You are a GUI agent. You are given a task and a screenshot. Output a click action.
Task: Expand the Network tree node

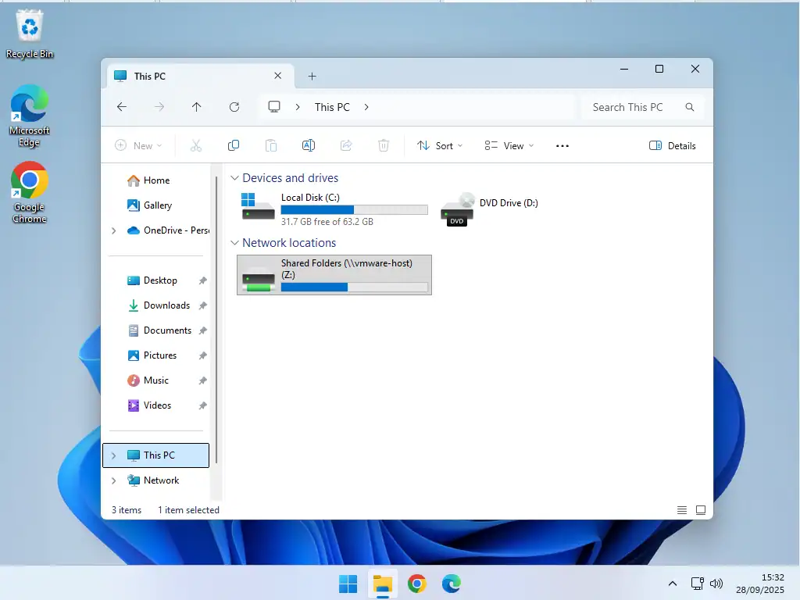[x=114, y=480]
